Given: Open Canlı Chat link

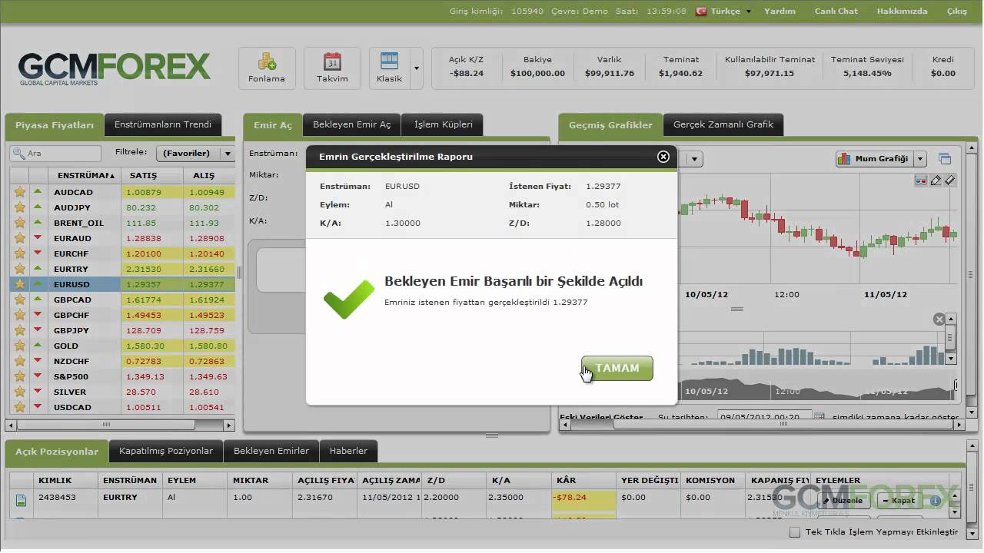Looking at the screenshot, I should (x=836, y=12).
